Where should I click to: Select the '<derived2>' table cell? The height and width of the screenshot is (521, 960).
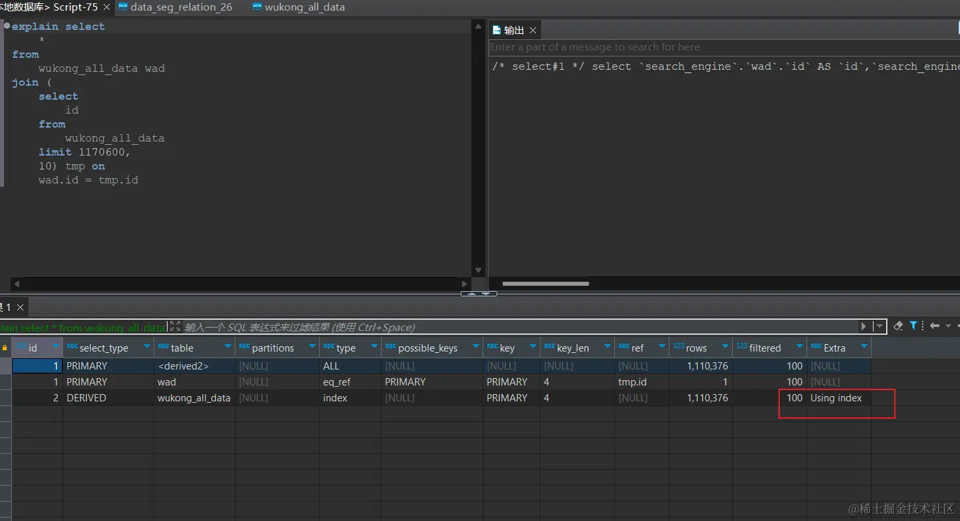pos(194,366)
